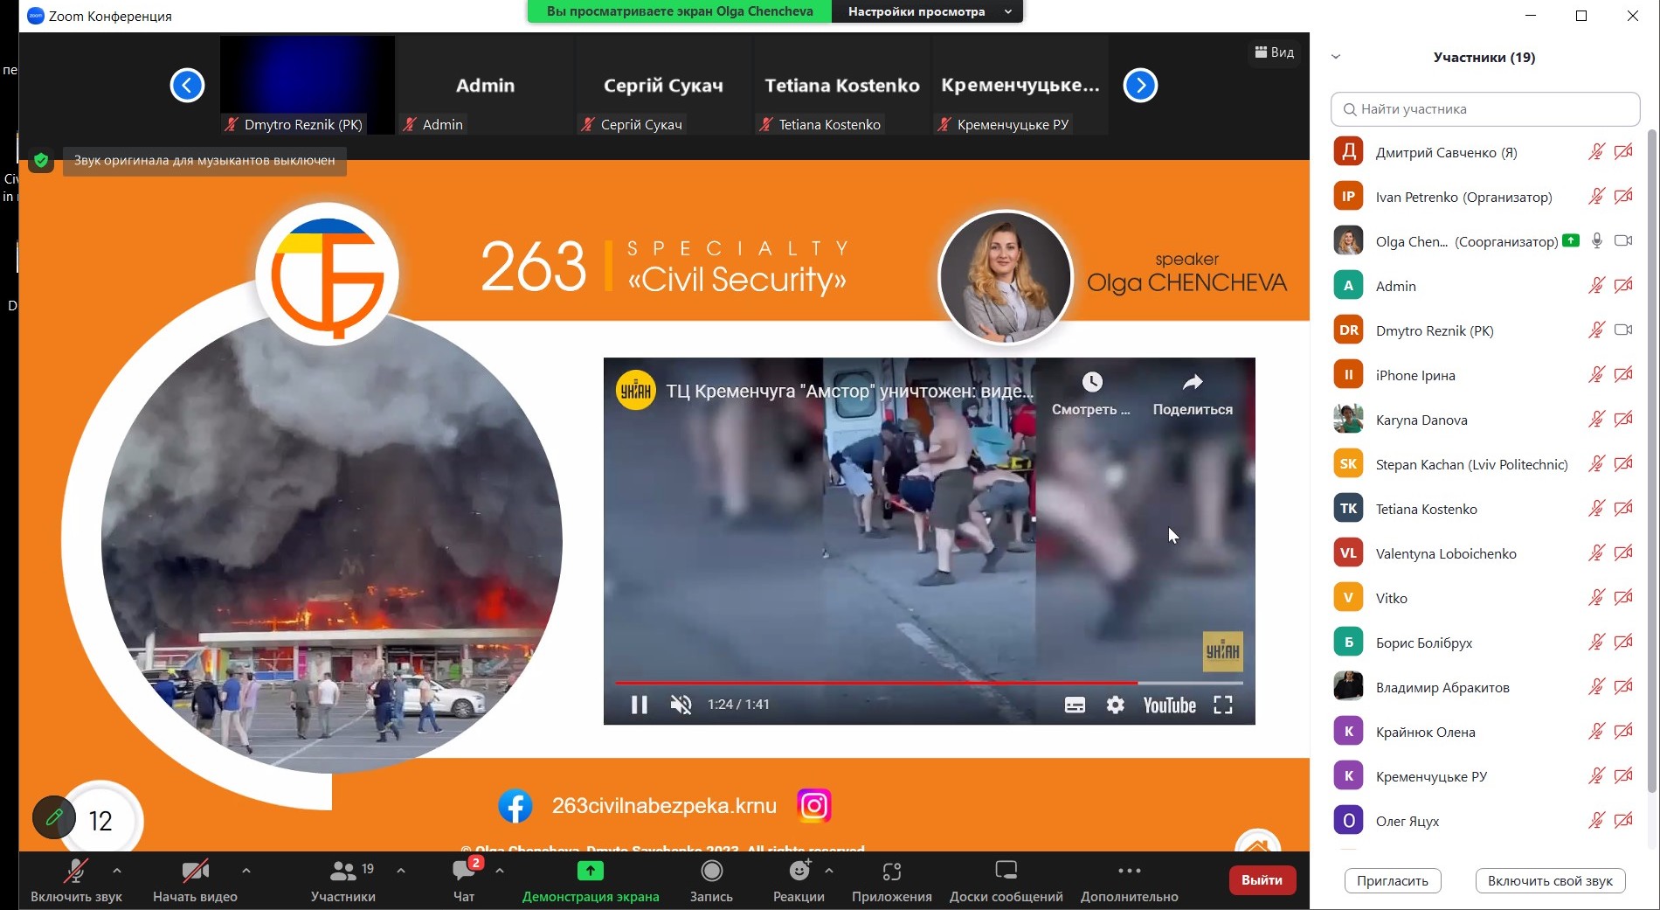Click the Invite button
The image size is (1660, 910).
1393,881
